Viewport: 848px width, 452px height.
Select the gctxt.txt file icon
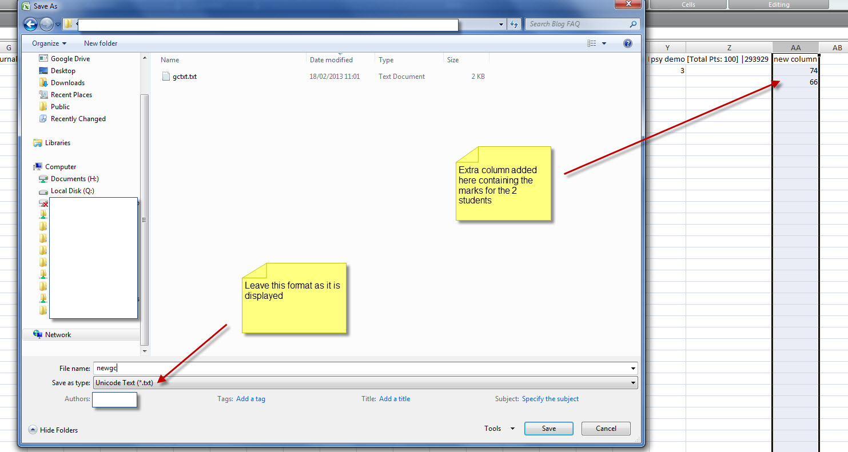pos(166,77)
